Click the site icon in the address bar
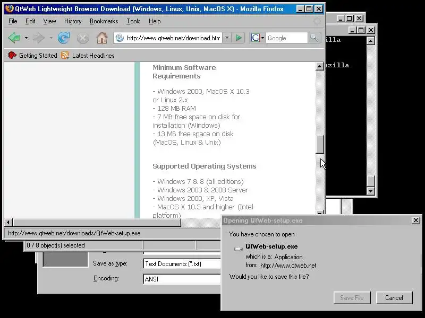 [120, 38]
